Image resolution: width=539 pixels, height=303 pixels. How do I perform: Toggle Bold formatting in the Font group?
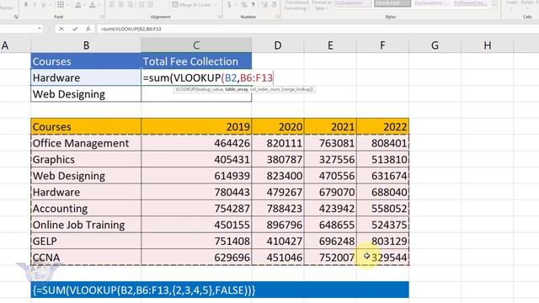[x=26, y=4]
